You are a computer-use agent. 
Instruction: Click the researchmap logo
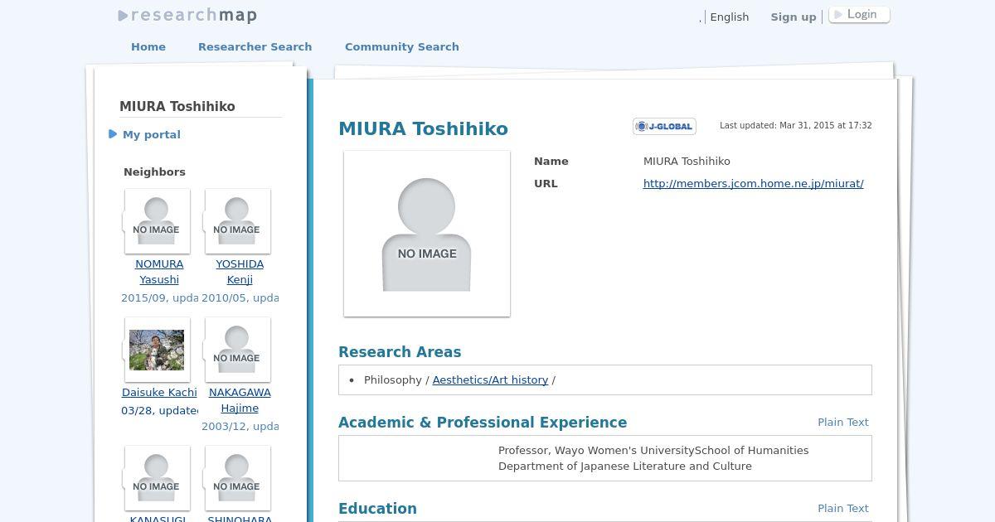(x=188, y=16)
